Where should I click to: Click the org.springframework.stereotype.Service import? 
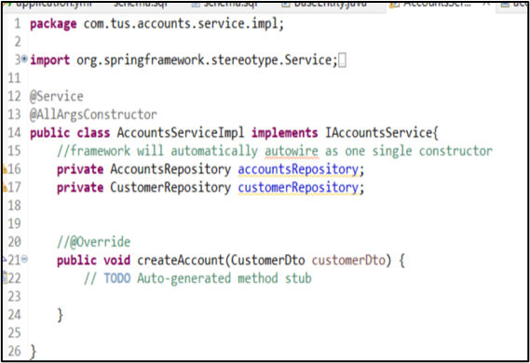(205, 60)
